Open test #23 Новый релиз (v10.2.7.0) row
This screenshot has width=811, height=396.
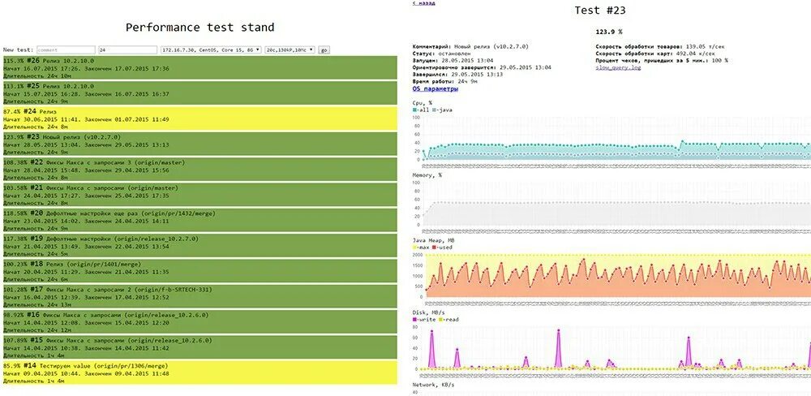[200, 144]
